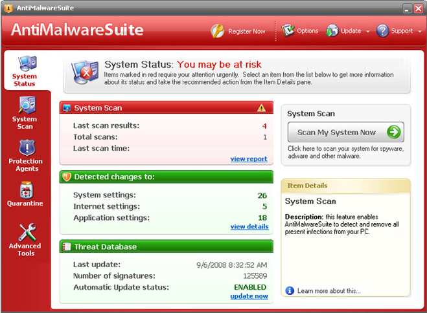Image resolution: width=427 pixels, height=313 pixels.
Task: Click the AntiMalwareSuite logo text
Action: (77, 29)
